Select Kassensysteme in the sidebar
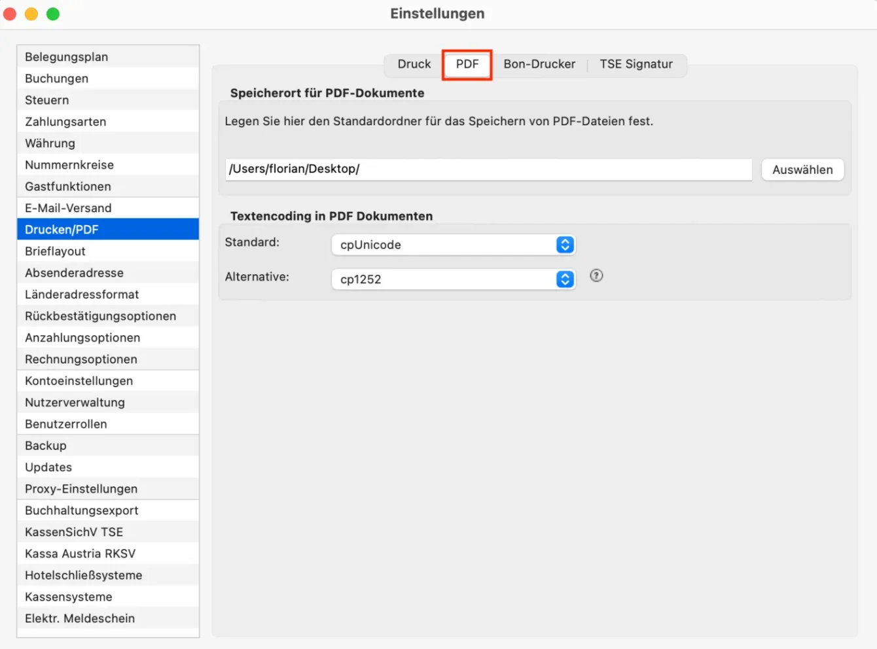Screen dimensions: 877x649 (108, 597)
